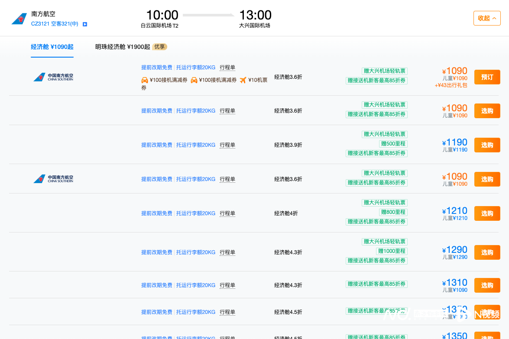Choose 选购 for the ¥1310 fare
This screenshot has height=339, width=509.
[487, 285]
